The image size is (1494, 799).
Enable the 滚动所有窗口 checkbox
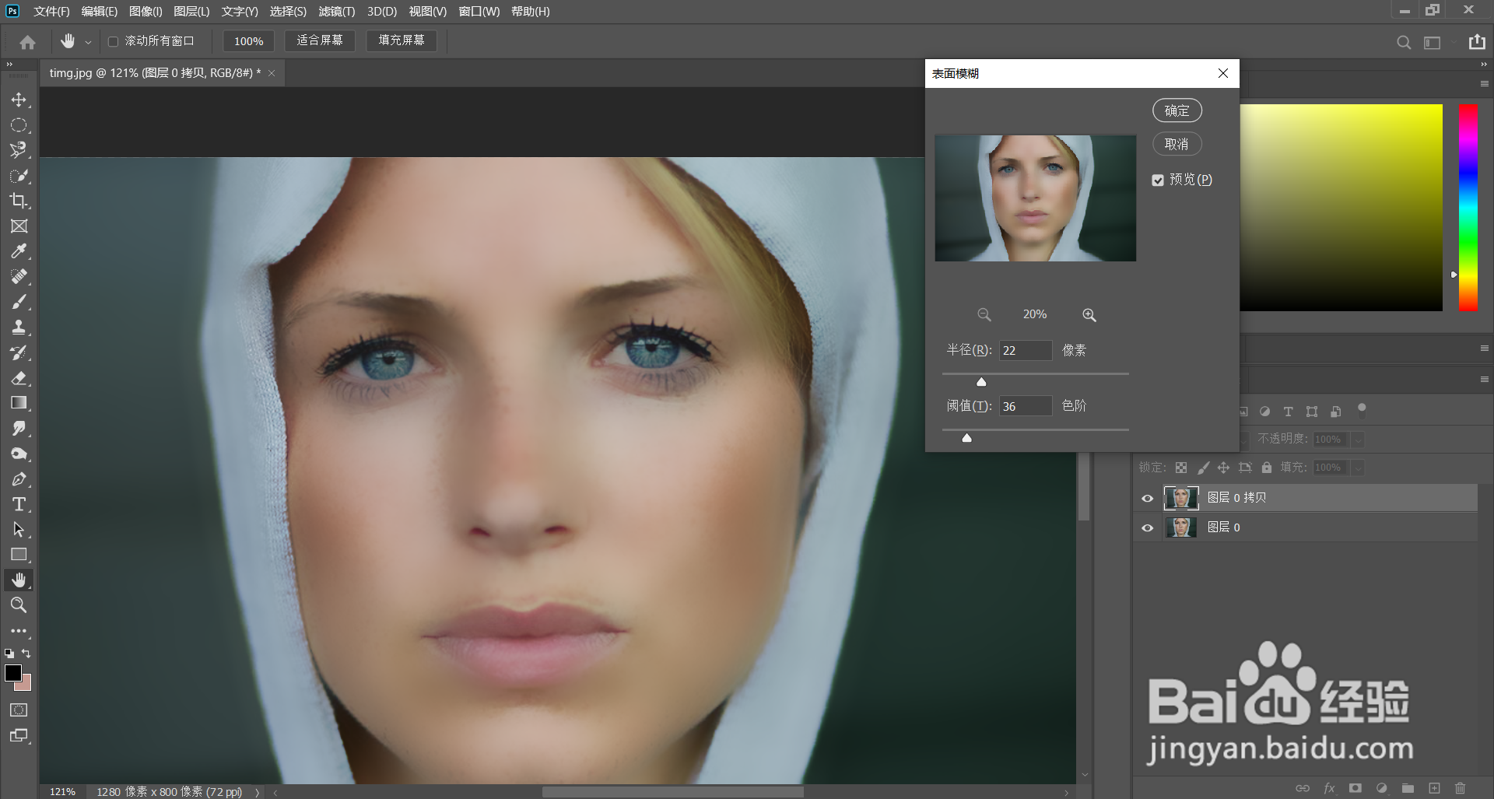113,41
